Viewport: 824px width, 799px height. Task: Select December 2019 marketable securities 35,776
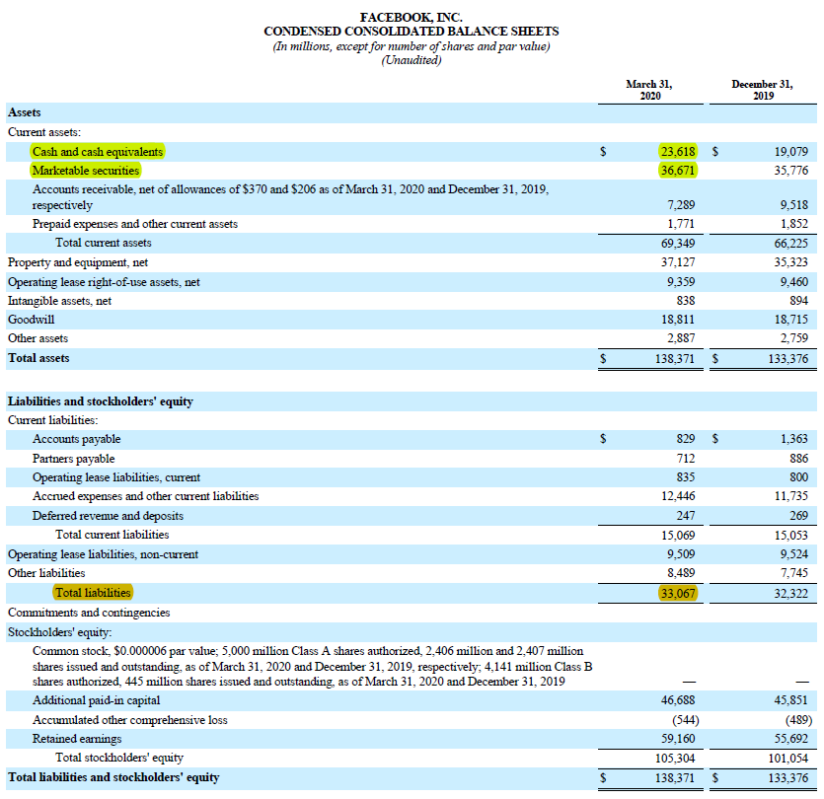[790, 171]
